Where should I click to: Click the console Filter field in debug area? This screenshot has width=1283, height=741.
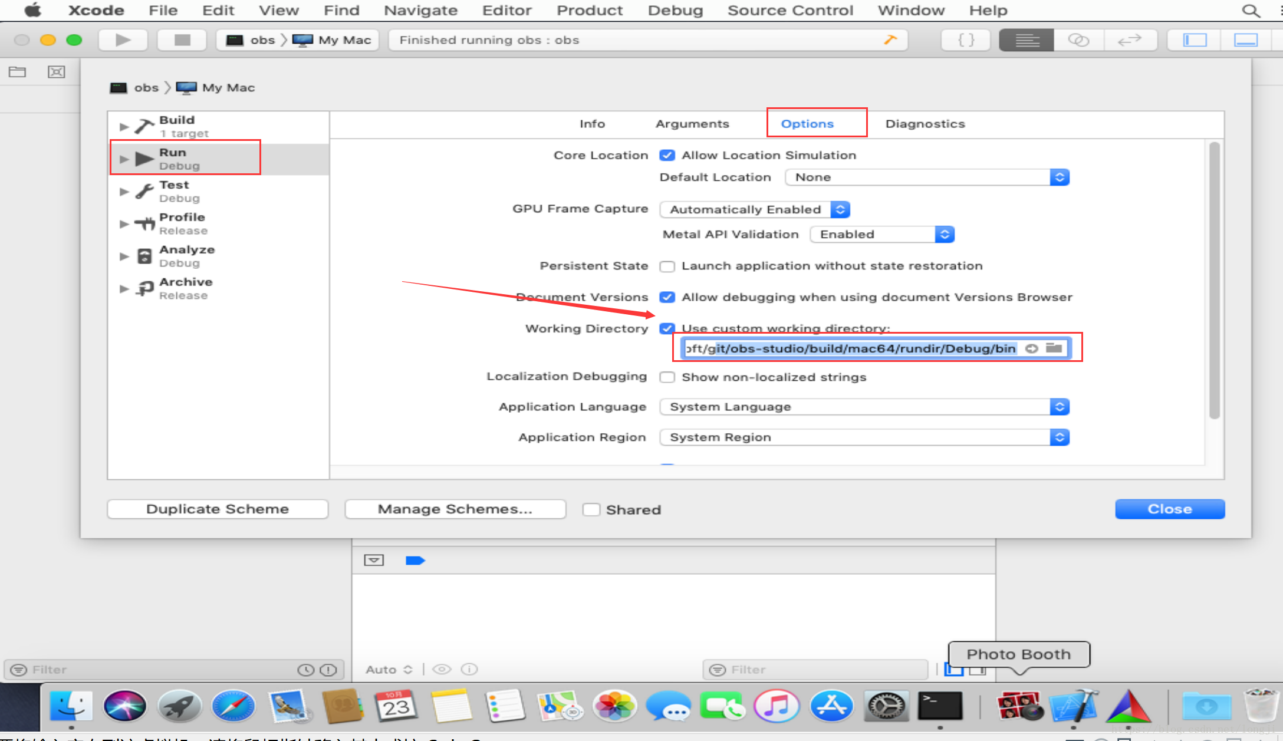coord(816,670)
